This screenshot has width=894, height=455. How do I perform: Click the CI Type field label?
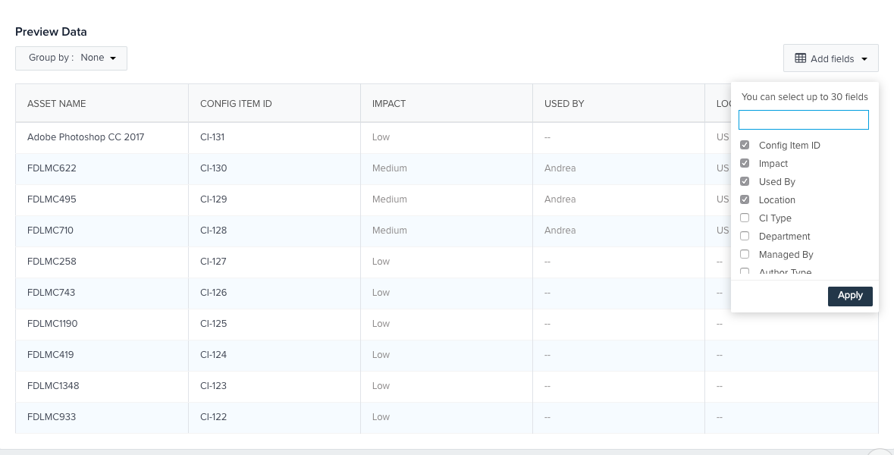(775, 218)
